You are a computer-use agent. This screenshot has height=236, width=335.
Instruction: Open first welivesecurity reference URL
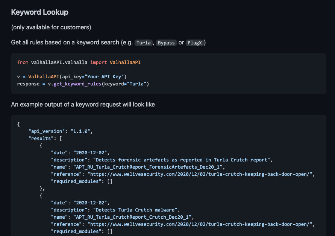[200, 174]
